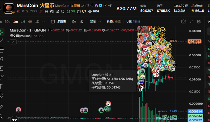
Task: Select the pattern nodes drawing tool
Action: 2,59
